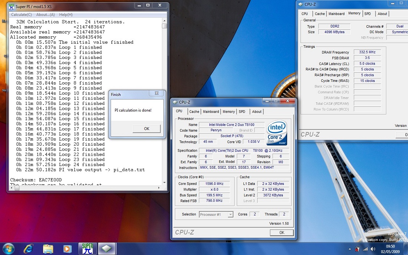
Task: Click Bus Speed value 199.5 MHz
Action: [x=215, y=195]
